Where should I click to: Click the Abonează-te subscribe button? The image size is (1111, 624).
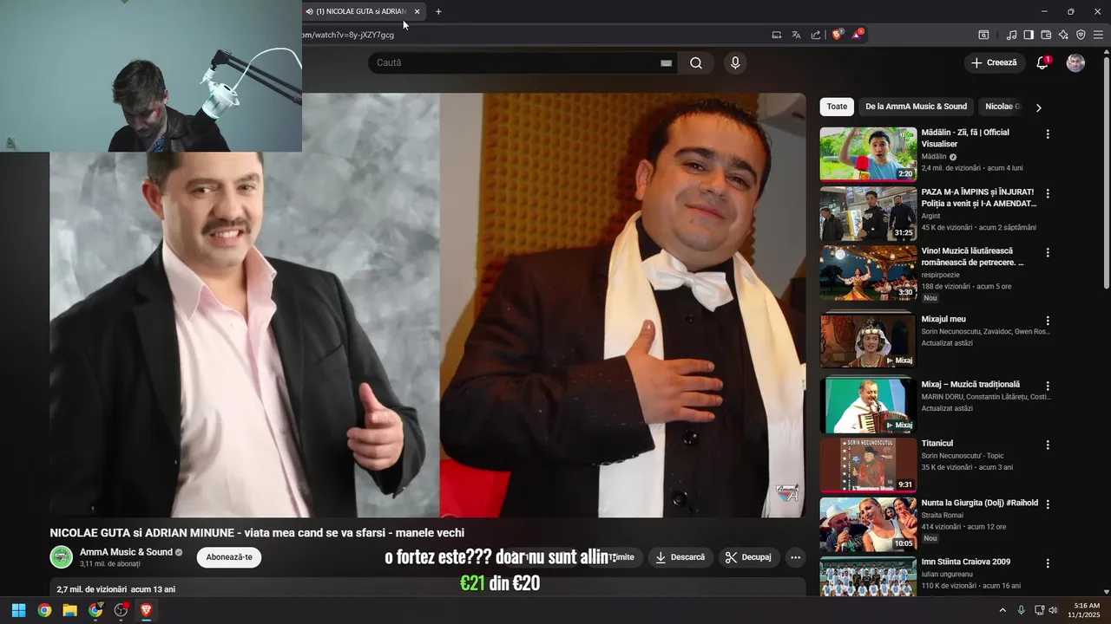(x=229, y=557)
